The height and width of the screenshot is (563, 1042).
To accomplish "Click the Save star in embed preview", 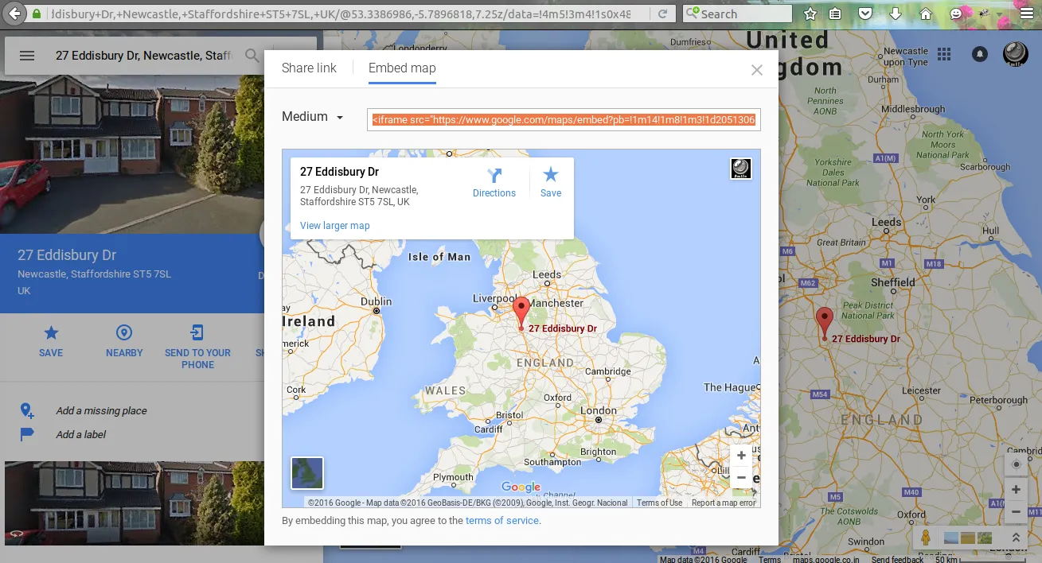I will (x=551, y=183).
